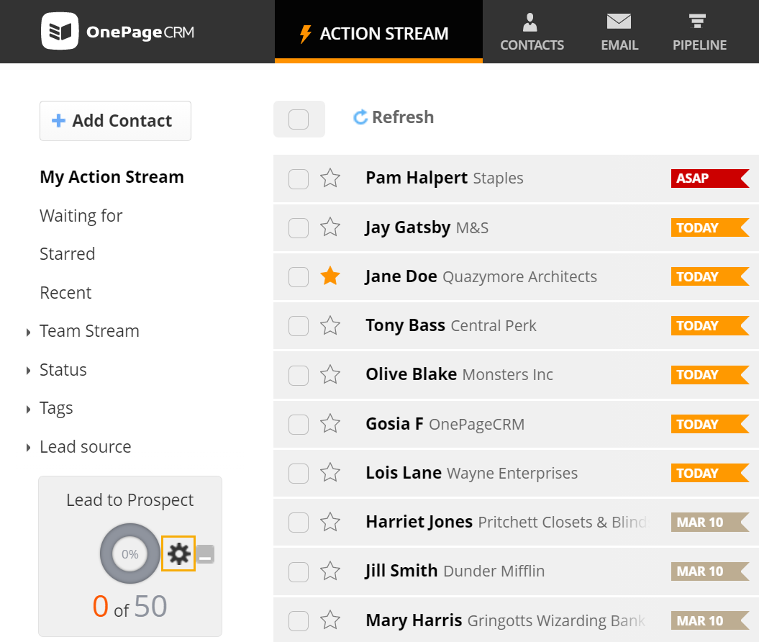The height and width of the screenshot is (642, 759).
Task: Expand the Tags section arrow
Action: point(28,409)
